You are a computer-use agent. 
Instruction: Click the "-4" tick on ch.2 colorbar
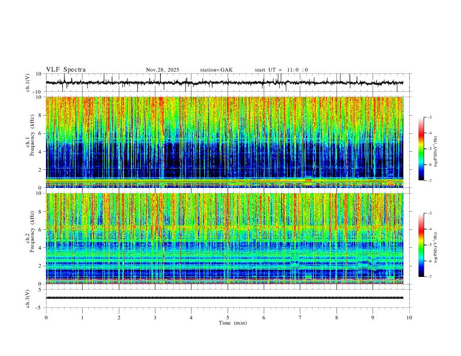tap(430, 229)
